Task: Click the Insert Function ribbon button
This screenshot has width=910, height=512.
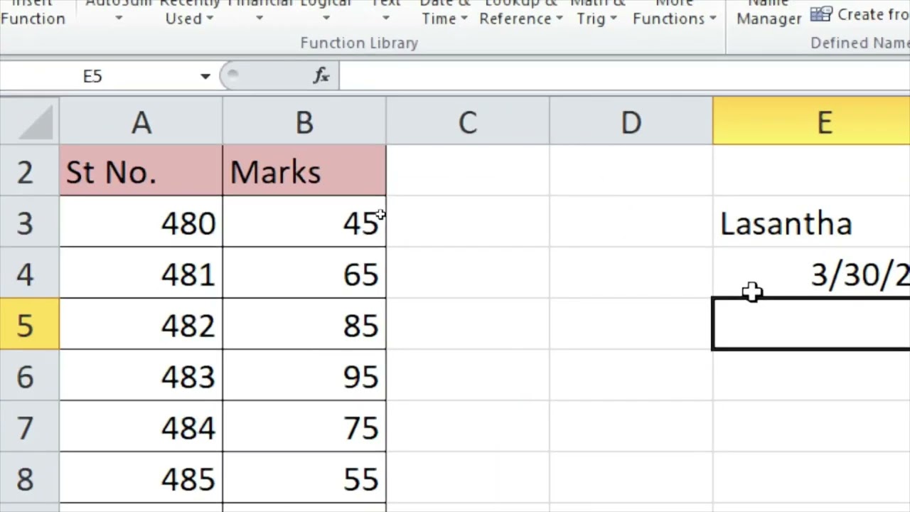Action: [33, 12]
